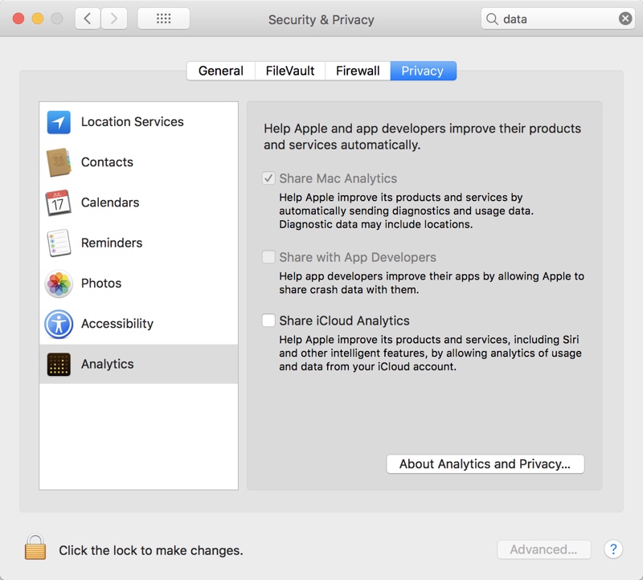Click About Analytics and Privacy button
This screenshot has width=643, height=580.
click(x=485, y=464)
